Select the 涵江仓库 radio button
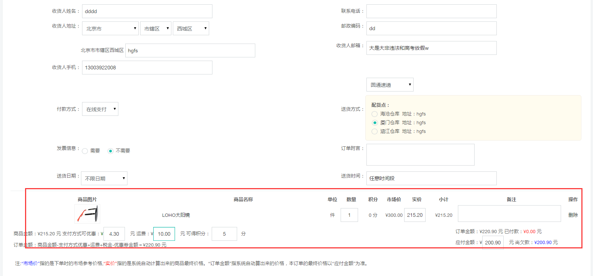Image resolution: width=593 pixels, height=276 pixels. coord(374,131)
